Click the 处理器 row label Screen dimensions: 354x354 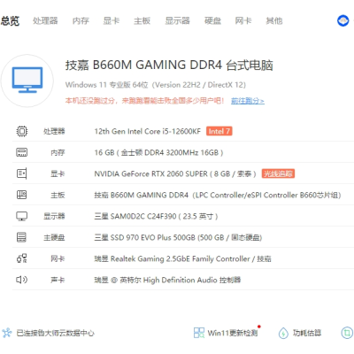54,131
